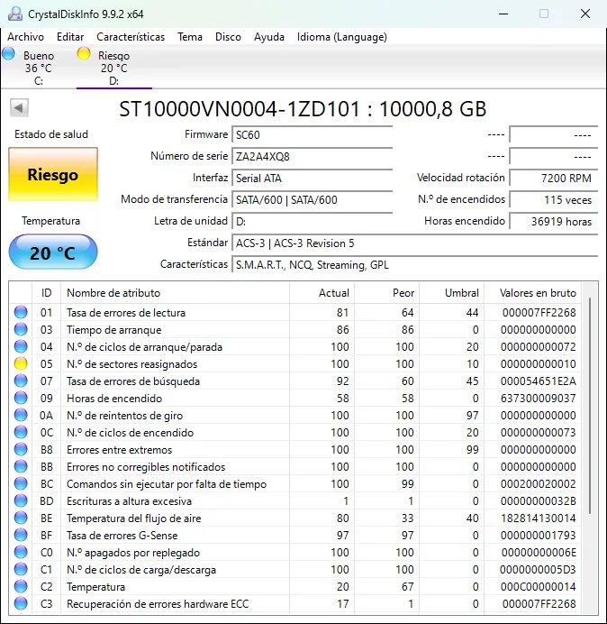The width and height of the screenshot is (607, 624).
Task: Click the Peor column header
Action: point(386,293)
